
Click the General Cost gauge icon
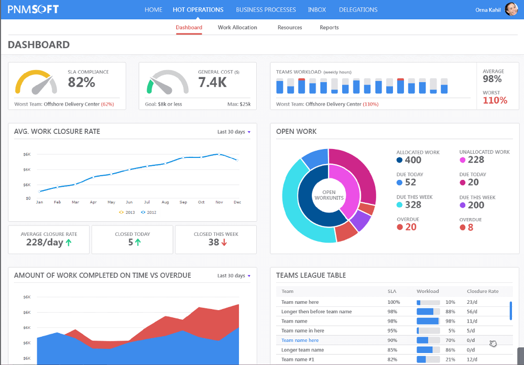[167, 82]
